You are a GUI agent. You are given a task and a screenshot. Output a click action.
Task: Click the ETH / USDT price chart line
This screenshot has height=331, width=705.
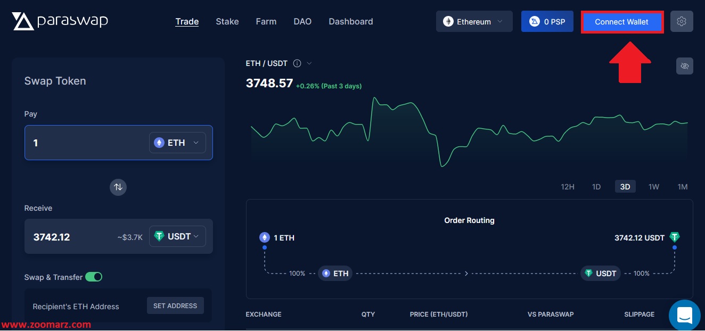point(469,132)
